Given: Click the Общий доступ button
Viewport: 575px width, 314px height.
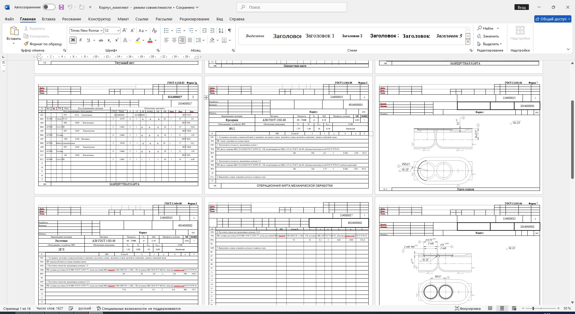Looking at the screenshot, I should click(x=553, y=19).
